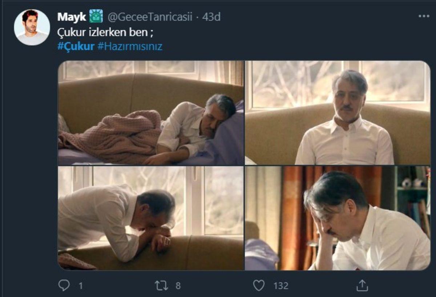Retweet this post using the arrows icon
Screen dimensions: 436x297
point(161,285)
